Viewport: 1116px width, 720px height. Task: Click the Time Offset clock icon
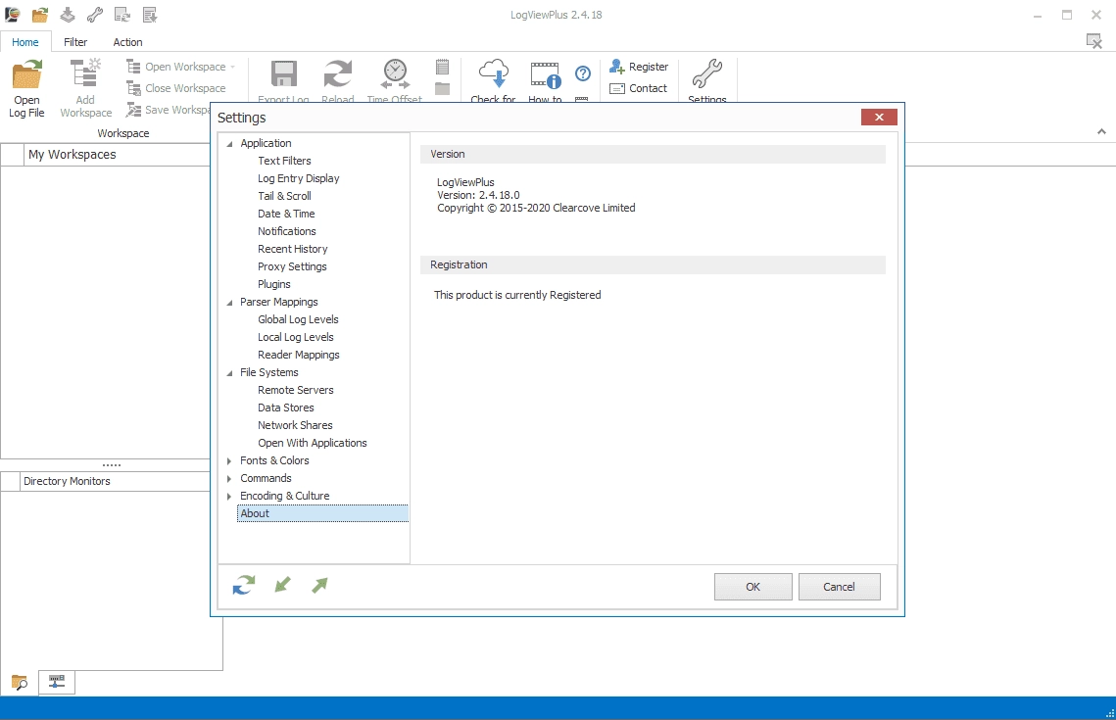point(395,74)
